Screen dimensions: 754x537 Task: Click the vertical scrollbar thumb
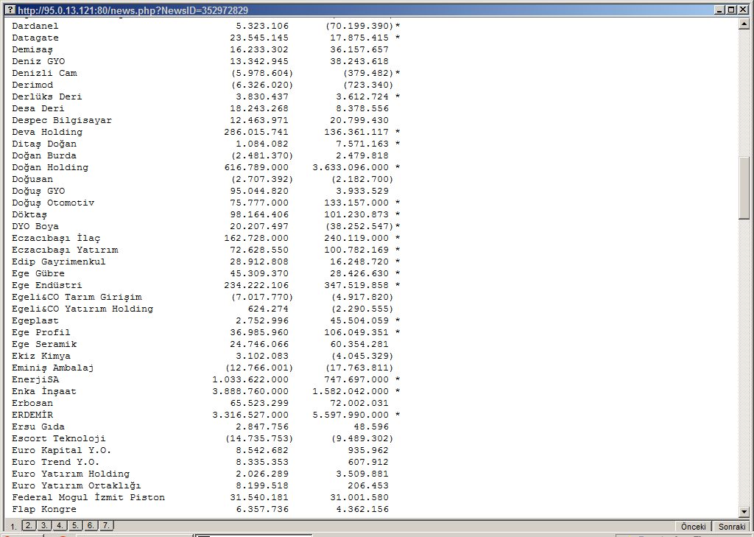pos(744,188)
